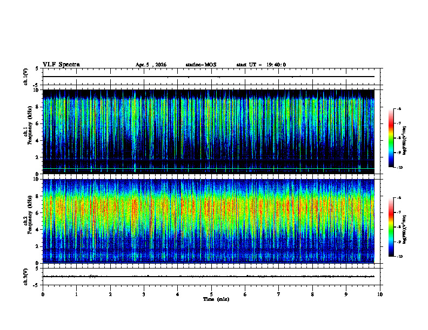Click time axis tick label "6"
Image resolution: width=428 pixels, height=330 pixels.
pyautogui.click(x=245, y=294)
